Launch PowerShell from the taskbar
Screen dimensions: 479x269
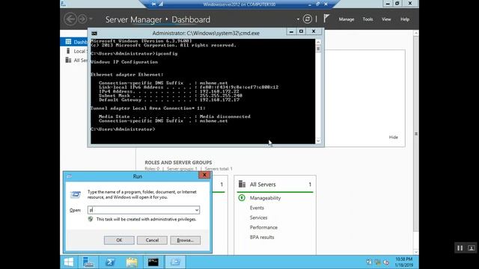[x=110, y=262]
